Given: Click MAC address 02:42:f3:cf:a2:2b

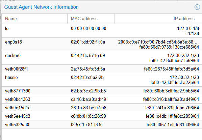Looking at the screenshot, I should point(87,78).
